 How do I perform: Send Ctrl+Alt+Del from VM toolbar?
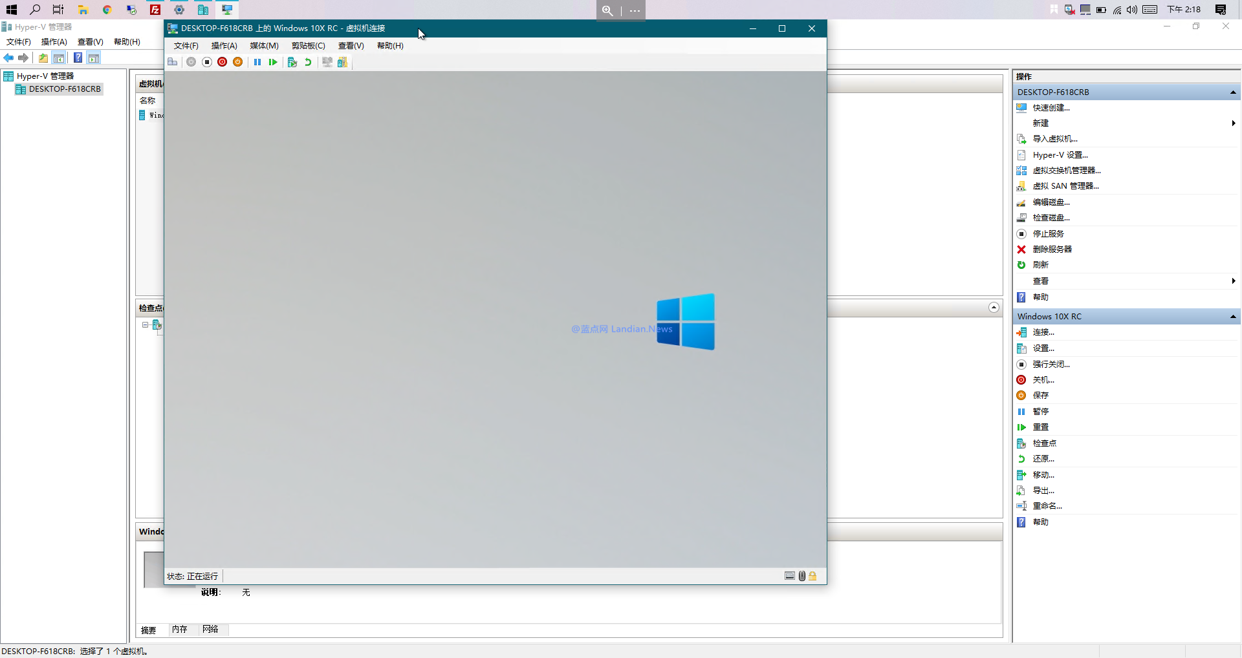pos(172,62)
